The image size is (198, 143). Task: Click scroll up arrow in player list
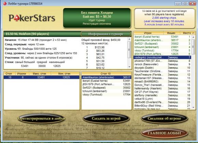pyautogui.click(x=193, y=37)
